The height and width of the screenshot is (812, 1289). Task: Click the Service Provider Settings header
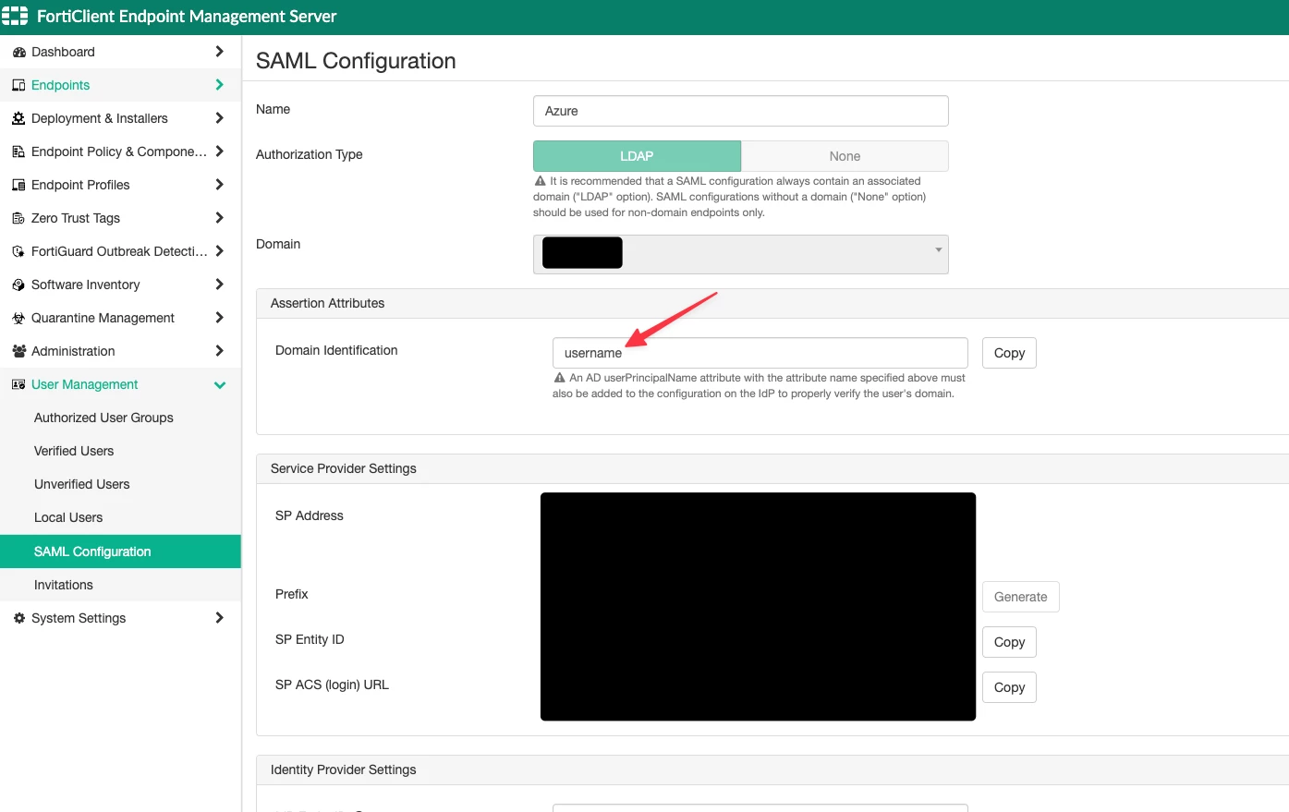click(x=343, y=468)
